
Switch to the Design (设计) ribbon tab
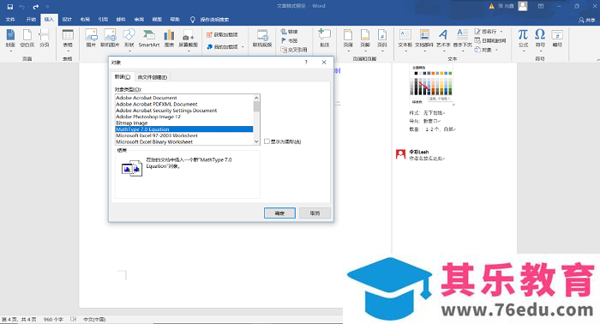67,20
